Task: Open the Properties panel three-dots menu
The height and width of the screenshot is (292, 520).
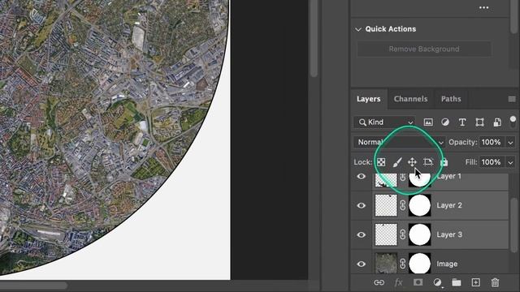Action: point(484,7)
